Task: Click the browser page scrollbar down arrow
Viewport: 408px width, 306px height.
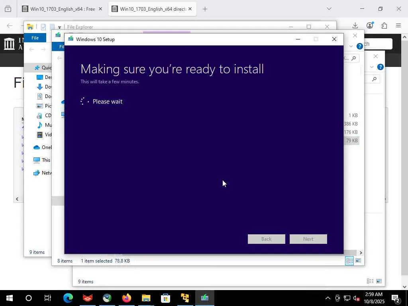Action: (405, 287)
